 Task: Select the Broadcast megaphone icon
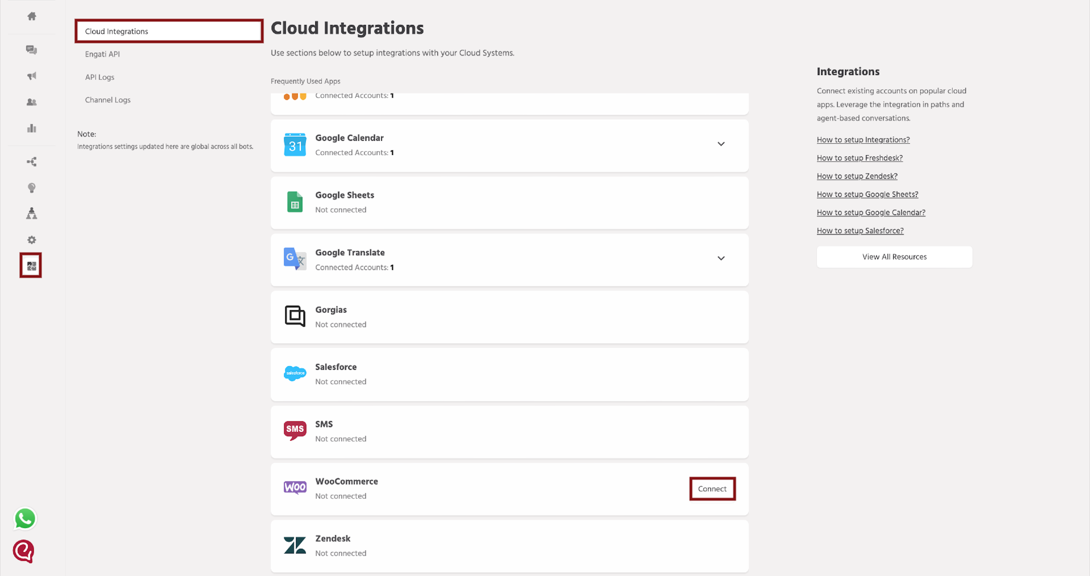click(x=31, y=76)
